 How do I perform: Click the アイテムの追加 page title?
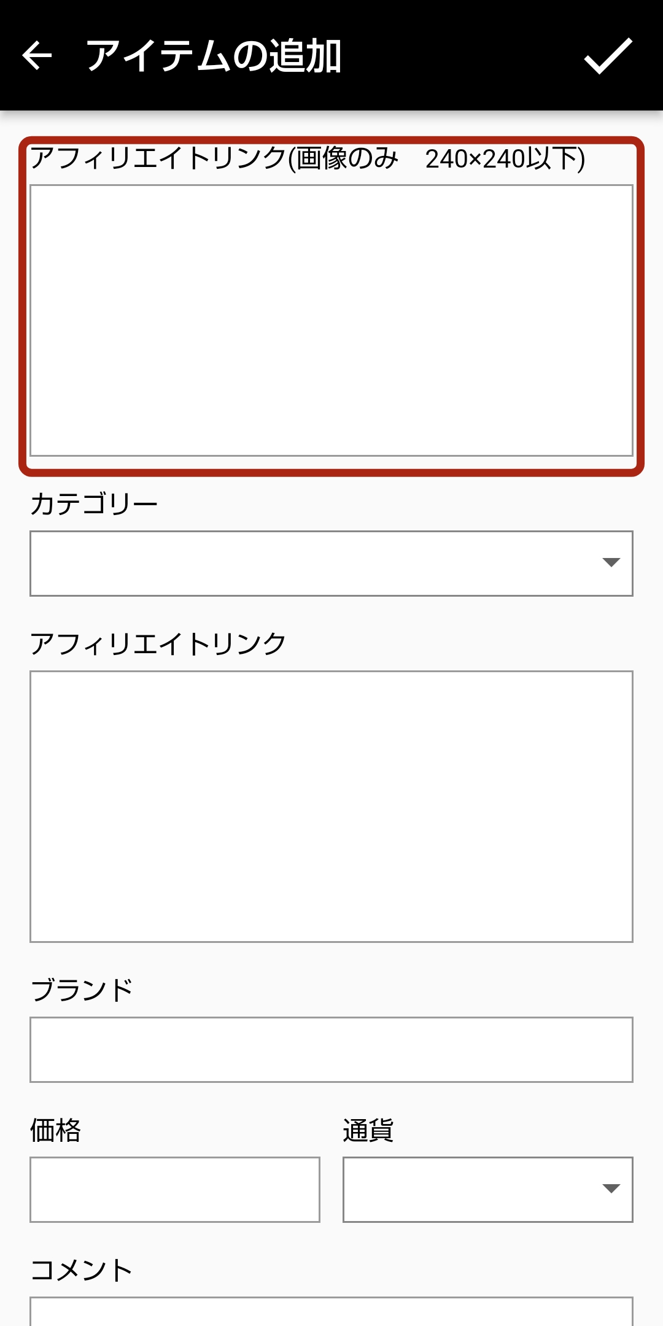coord(214,56)
